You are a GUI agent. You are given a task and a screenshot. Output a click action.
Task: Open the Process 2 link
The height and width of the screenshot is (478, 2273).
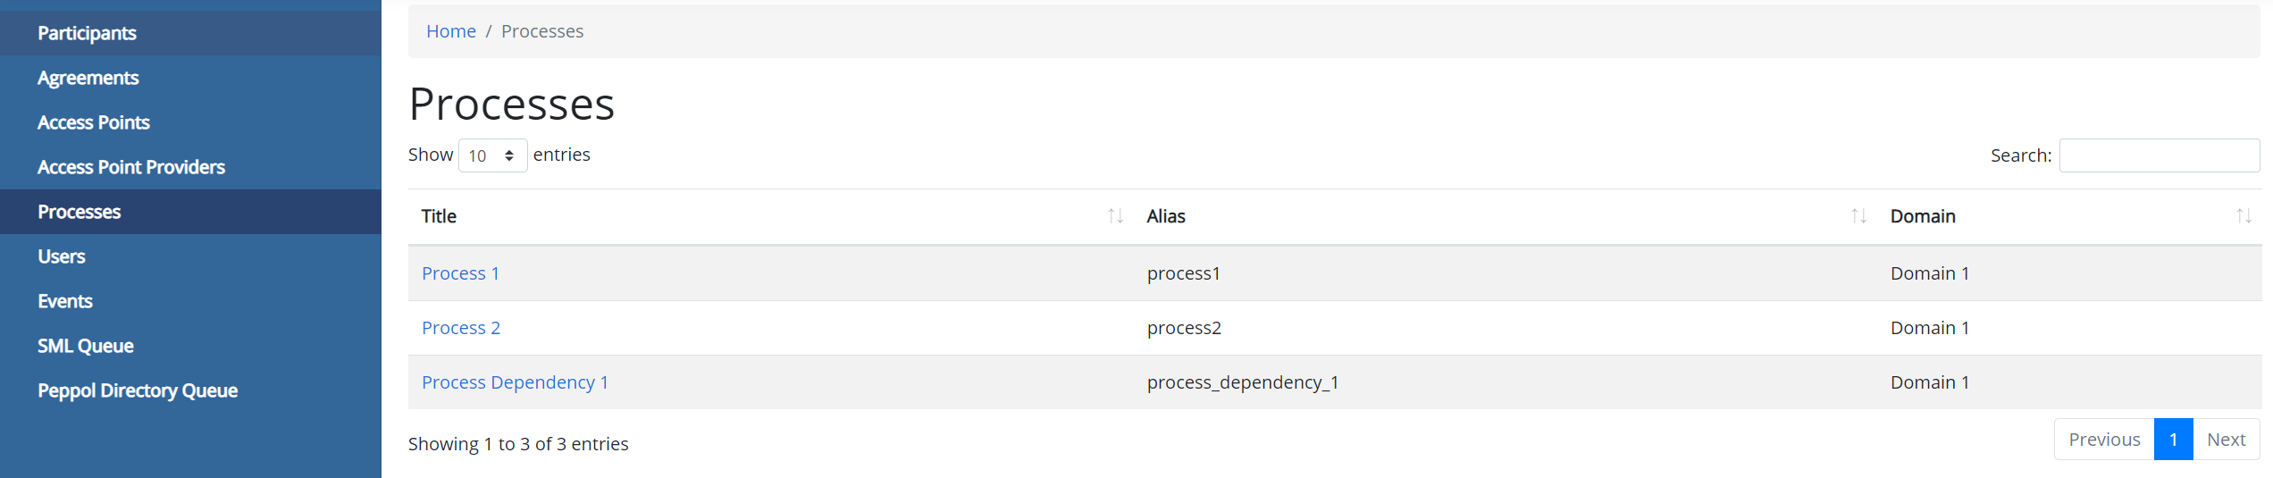point(460,328)
